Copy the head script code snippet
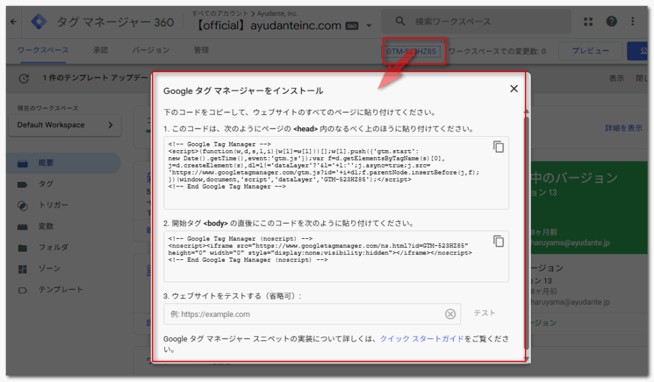The image size is (654, 382). click(x=498, y=147)
